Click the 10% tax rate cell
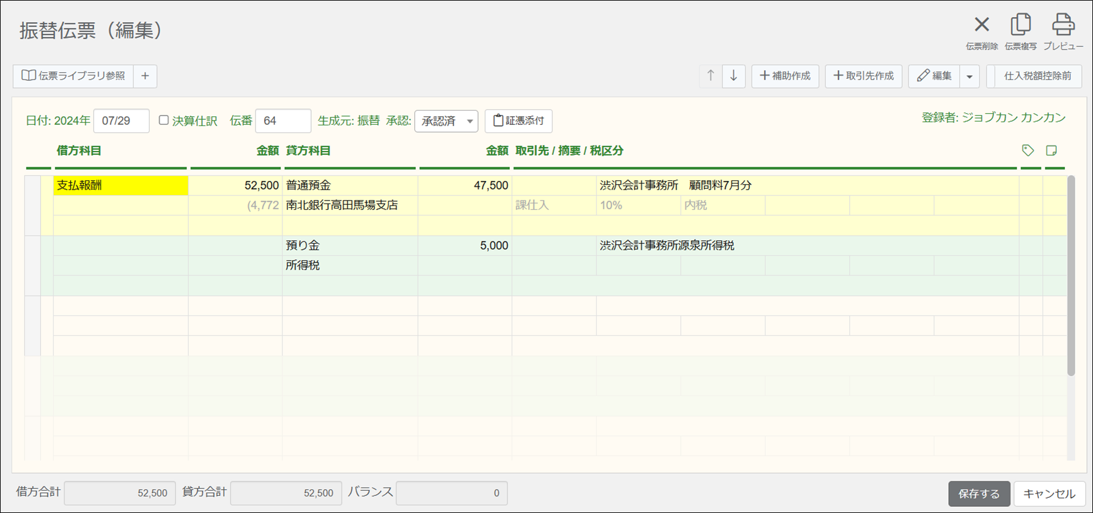The height and width of the screenshot is (513, 1093). (638, 205)
